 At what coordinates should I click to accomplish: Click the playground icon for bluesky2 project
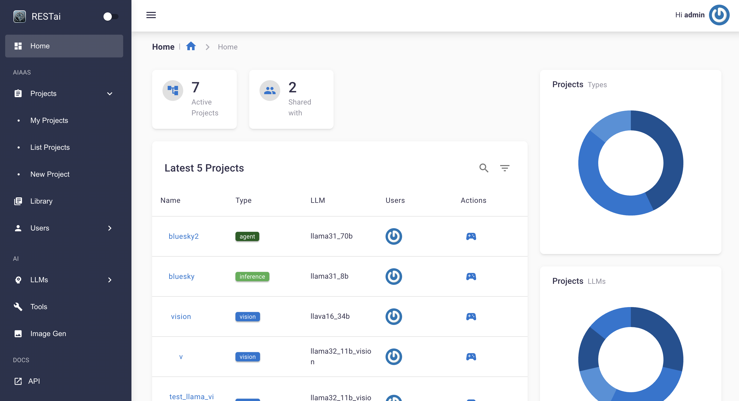coord(471,236)
